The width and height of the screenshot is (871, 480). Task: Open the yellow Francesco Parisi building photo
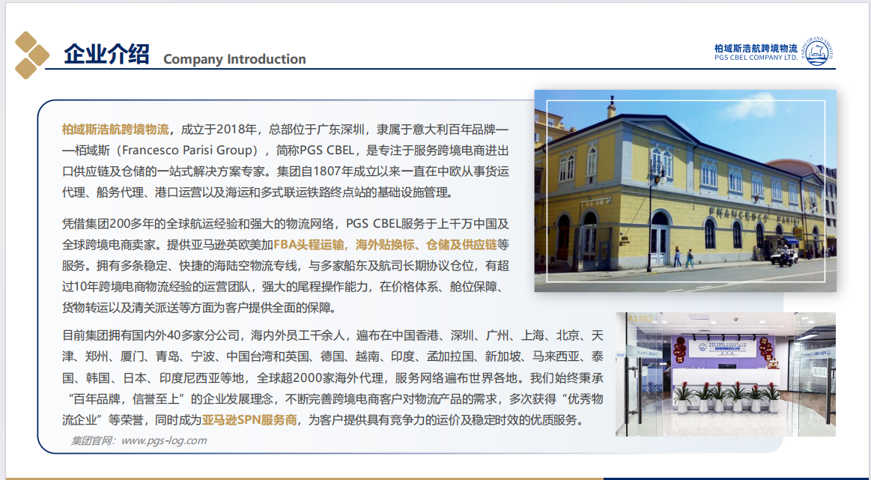pyautogui.click(x=685, y=191)
